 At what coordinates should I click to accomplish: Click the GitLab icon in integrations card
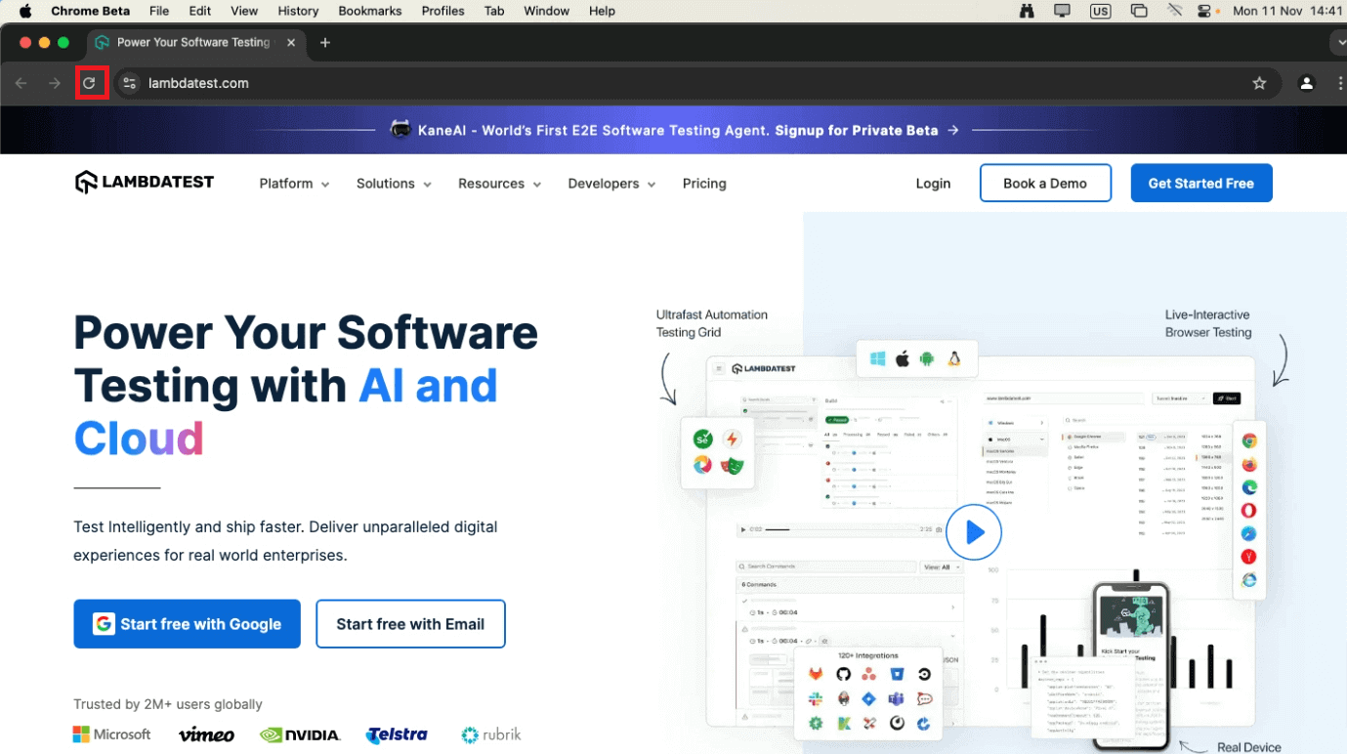(x=816, y=675)
